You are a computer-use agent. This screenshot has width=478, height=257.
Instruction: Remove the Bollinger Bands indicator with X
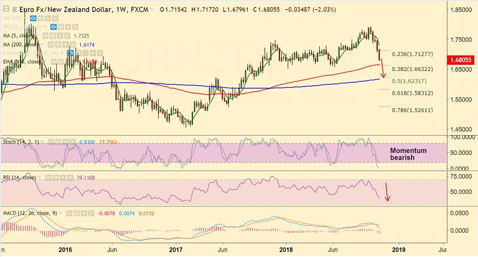(75, 27)
